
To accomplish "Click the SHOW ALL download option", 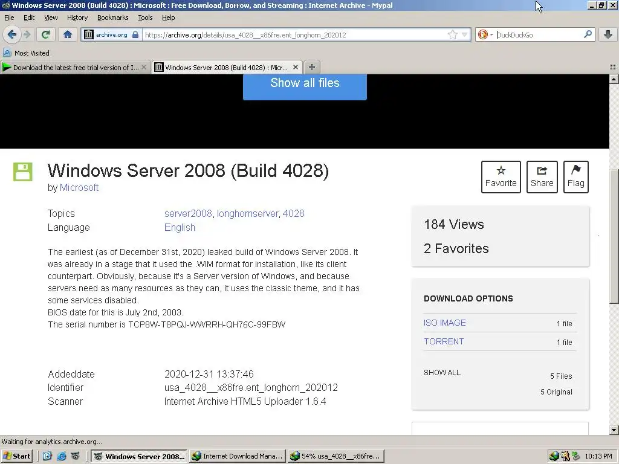I will tap(442, 372).
